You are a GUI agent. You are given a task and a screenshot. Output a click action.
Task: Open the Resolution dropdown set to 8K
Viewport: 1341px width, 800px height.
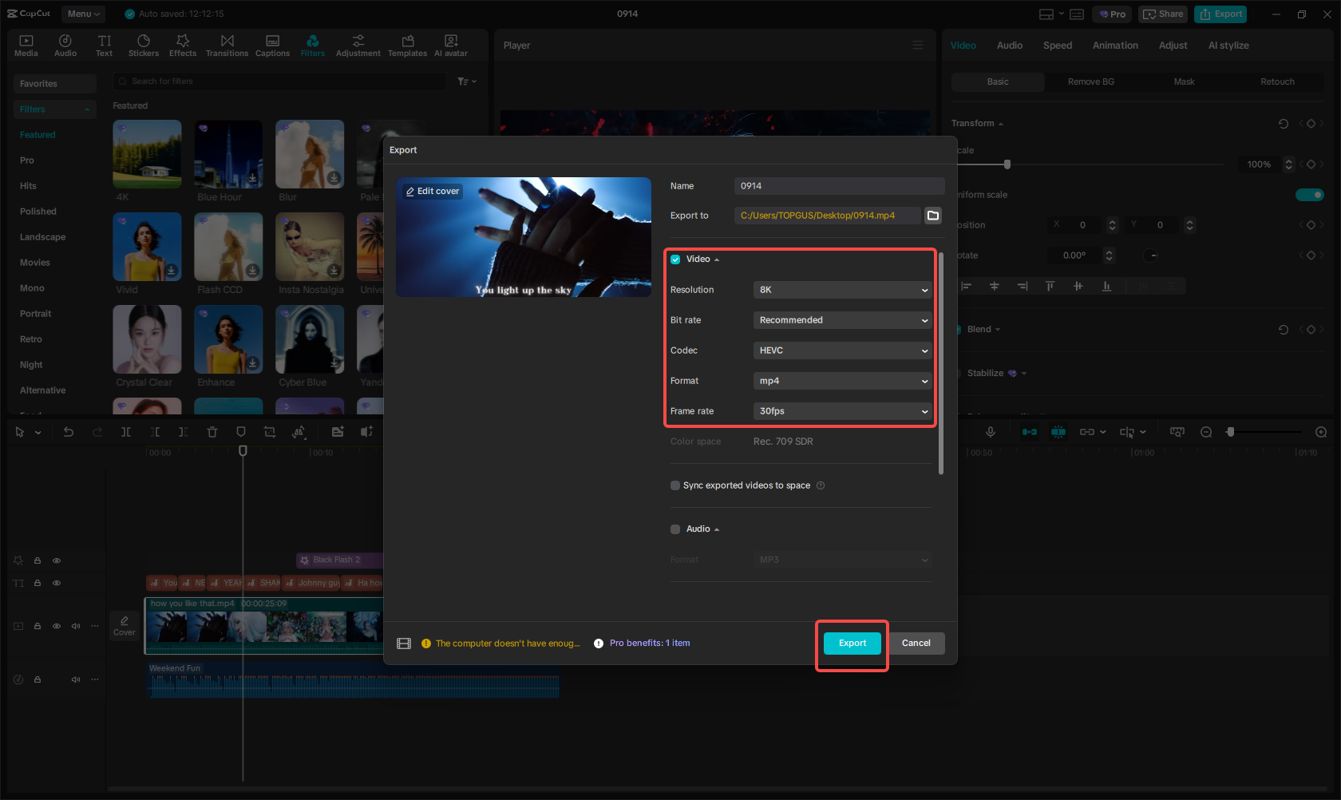click(x=842, y=289)
